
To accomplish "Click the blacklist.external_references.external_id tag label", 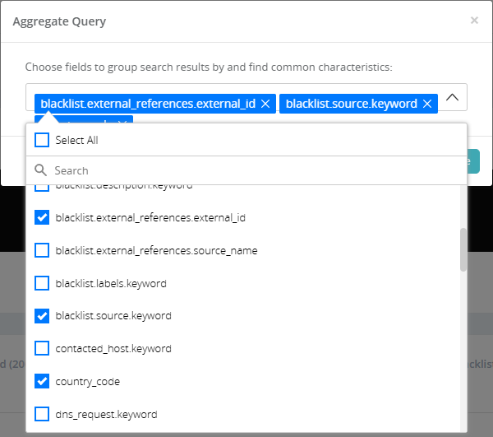I will (148, 105).
